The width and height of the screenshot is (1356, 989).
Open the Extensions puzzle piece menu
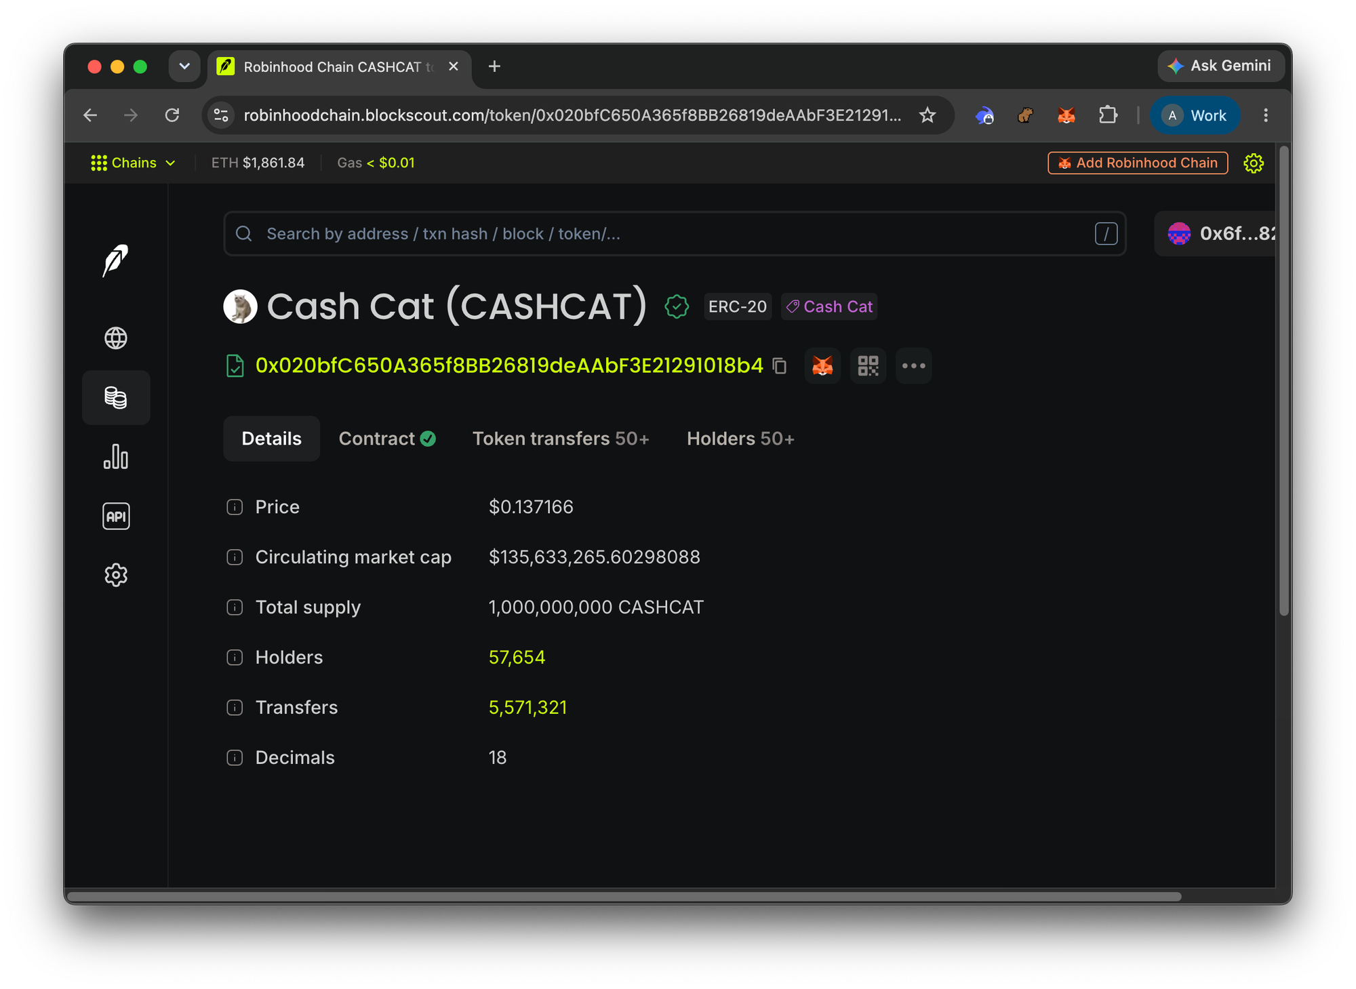[x=1108, y=115]
